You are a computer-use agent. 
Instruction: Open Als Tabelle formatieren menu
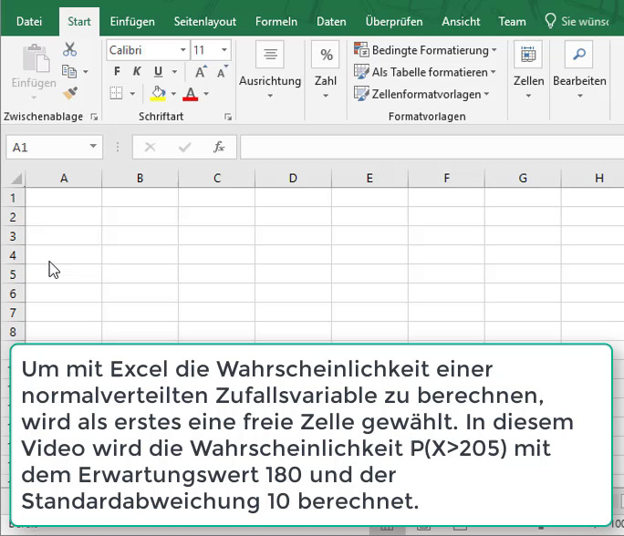click(424, 72)
